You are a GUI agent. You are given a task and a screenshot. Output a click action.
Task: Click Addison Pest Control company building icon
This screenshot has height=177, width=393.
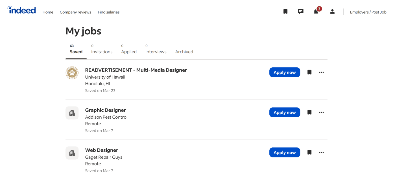click(x=72, y=113)
